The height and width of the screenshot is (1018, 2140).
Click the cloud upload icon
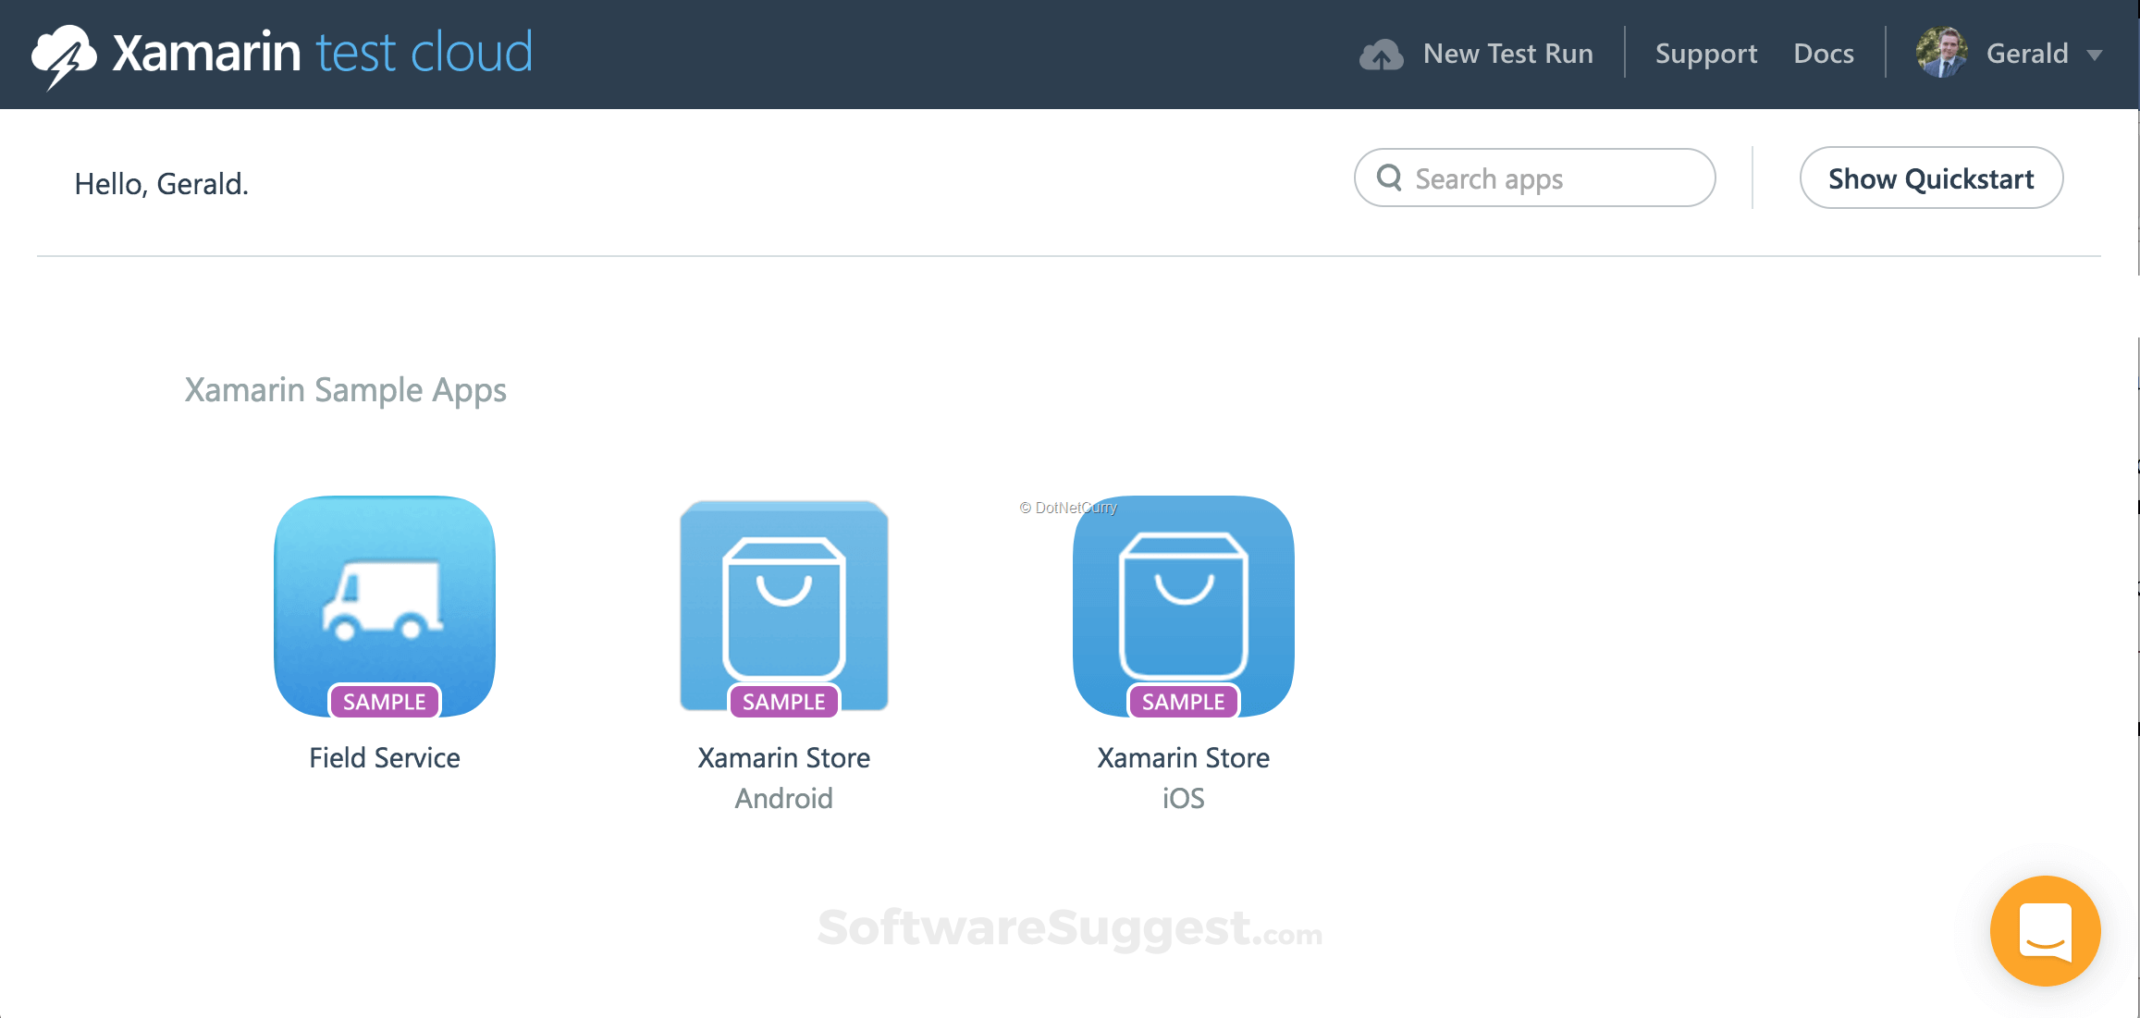(1381, 55)
